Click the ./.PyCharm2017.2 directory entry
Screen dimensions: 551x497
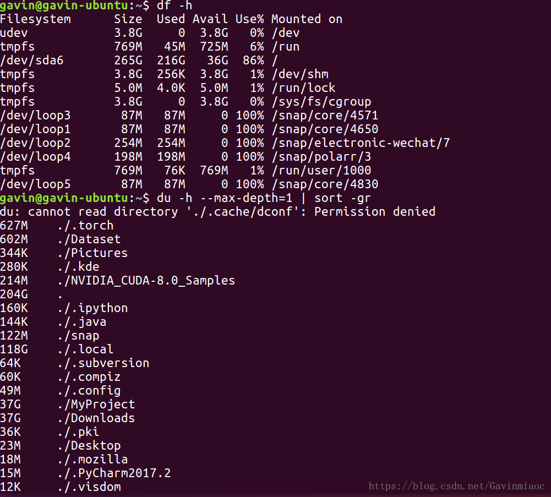(x=114, y=473)
